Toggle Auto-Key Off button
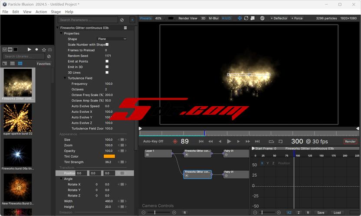Screen dimensions: 361x216 153,141
